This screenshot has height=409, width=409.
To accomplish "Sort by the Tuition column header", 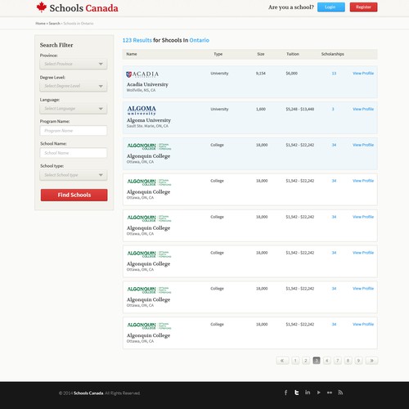I will coord(293,54).
